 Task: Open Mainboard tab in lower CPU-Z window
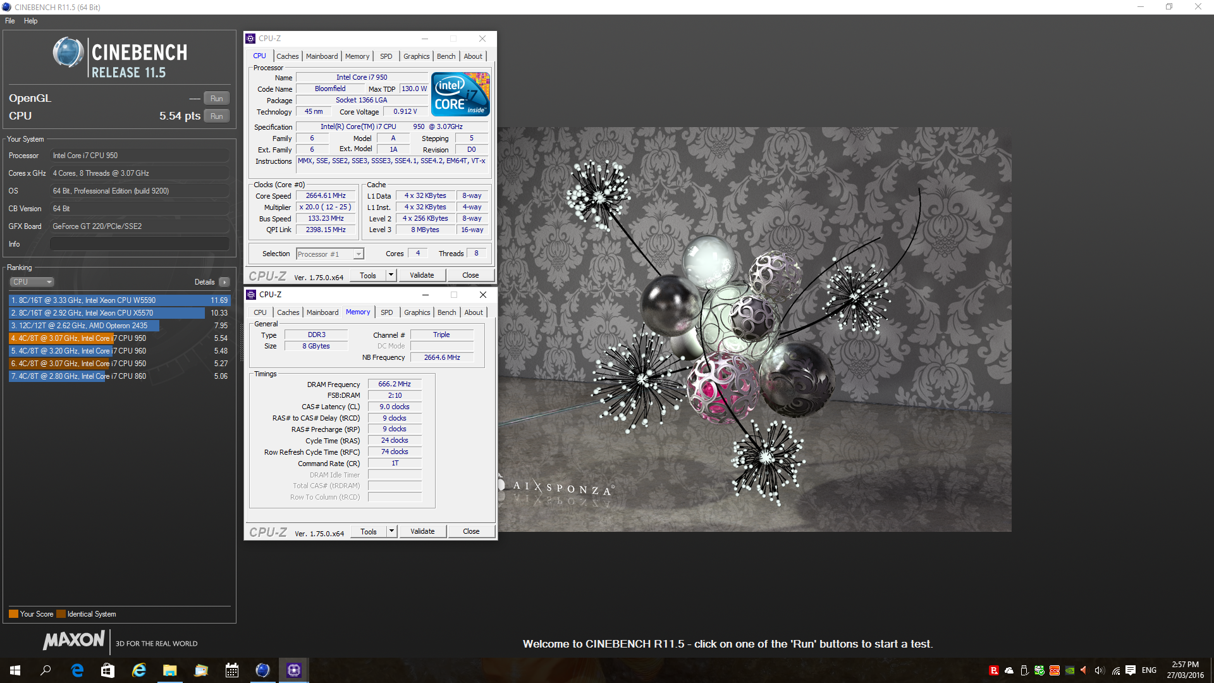click(x=322, y=312)
